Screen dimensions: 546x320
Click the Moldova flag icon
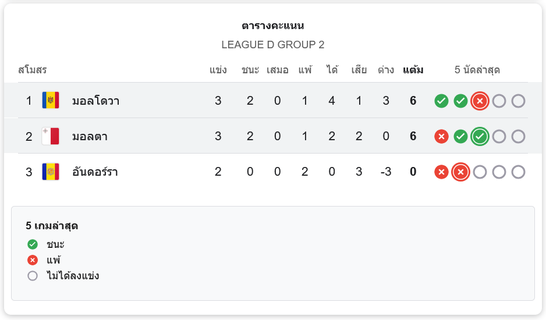click(x=51, y=101)
